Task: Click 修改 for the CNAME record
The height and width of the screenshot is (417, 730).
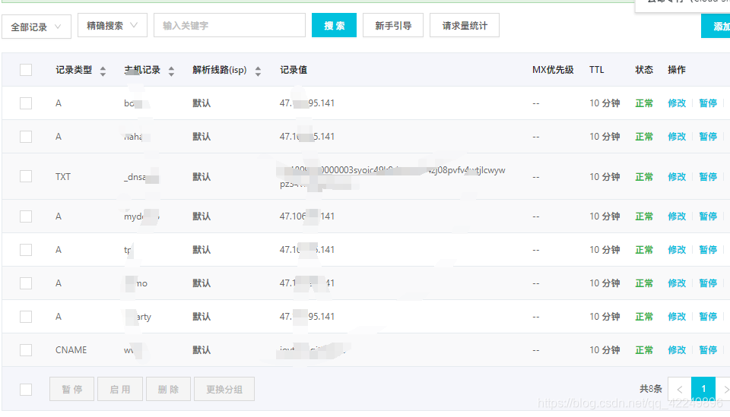Action: click(x=677, y=349)
